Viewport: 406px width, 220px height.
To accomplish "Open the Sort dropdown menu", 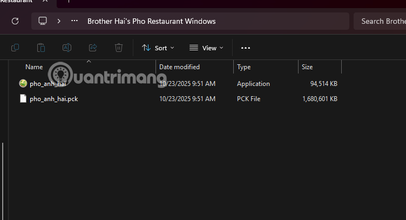I will pyautogui.click(x=158, y=48).
